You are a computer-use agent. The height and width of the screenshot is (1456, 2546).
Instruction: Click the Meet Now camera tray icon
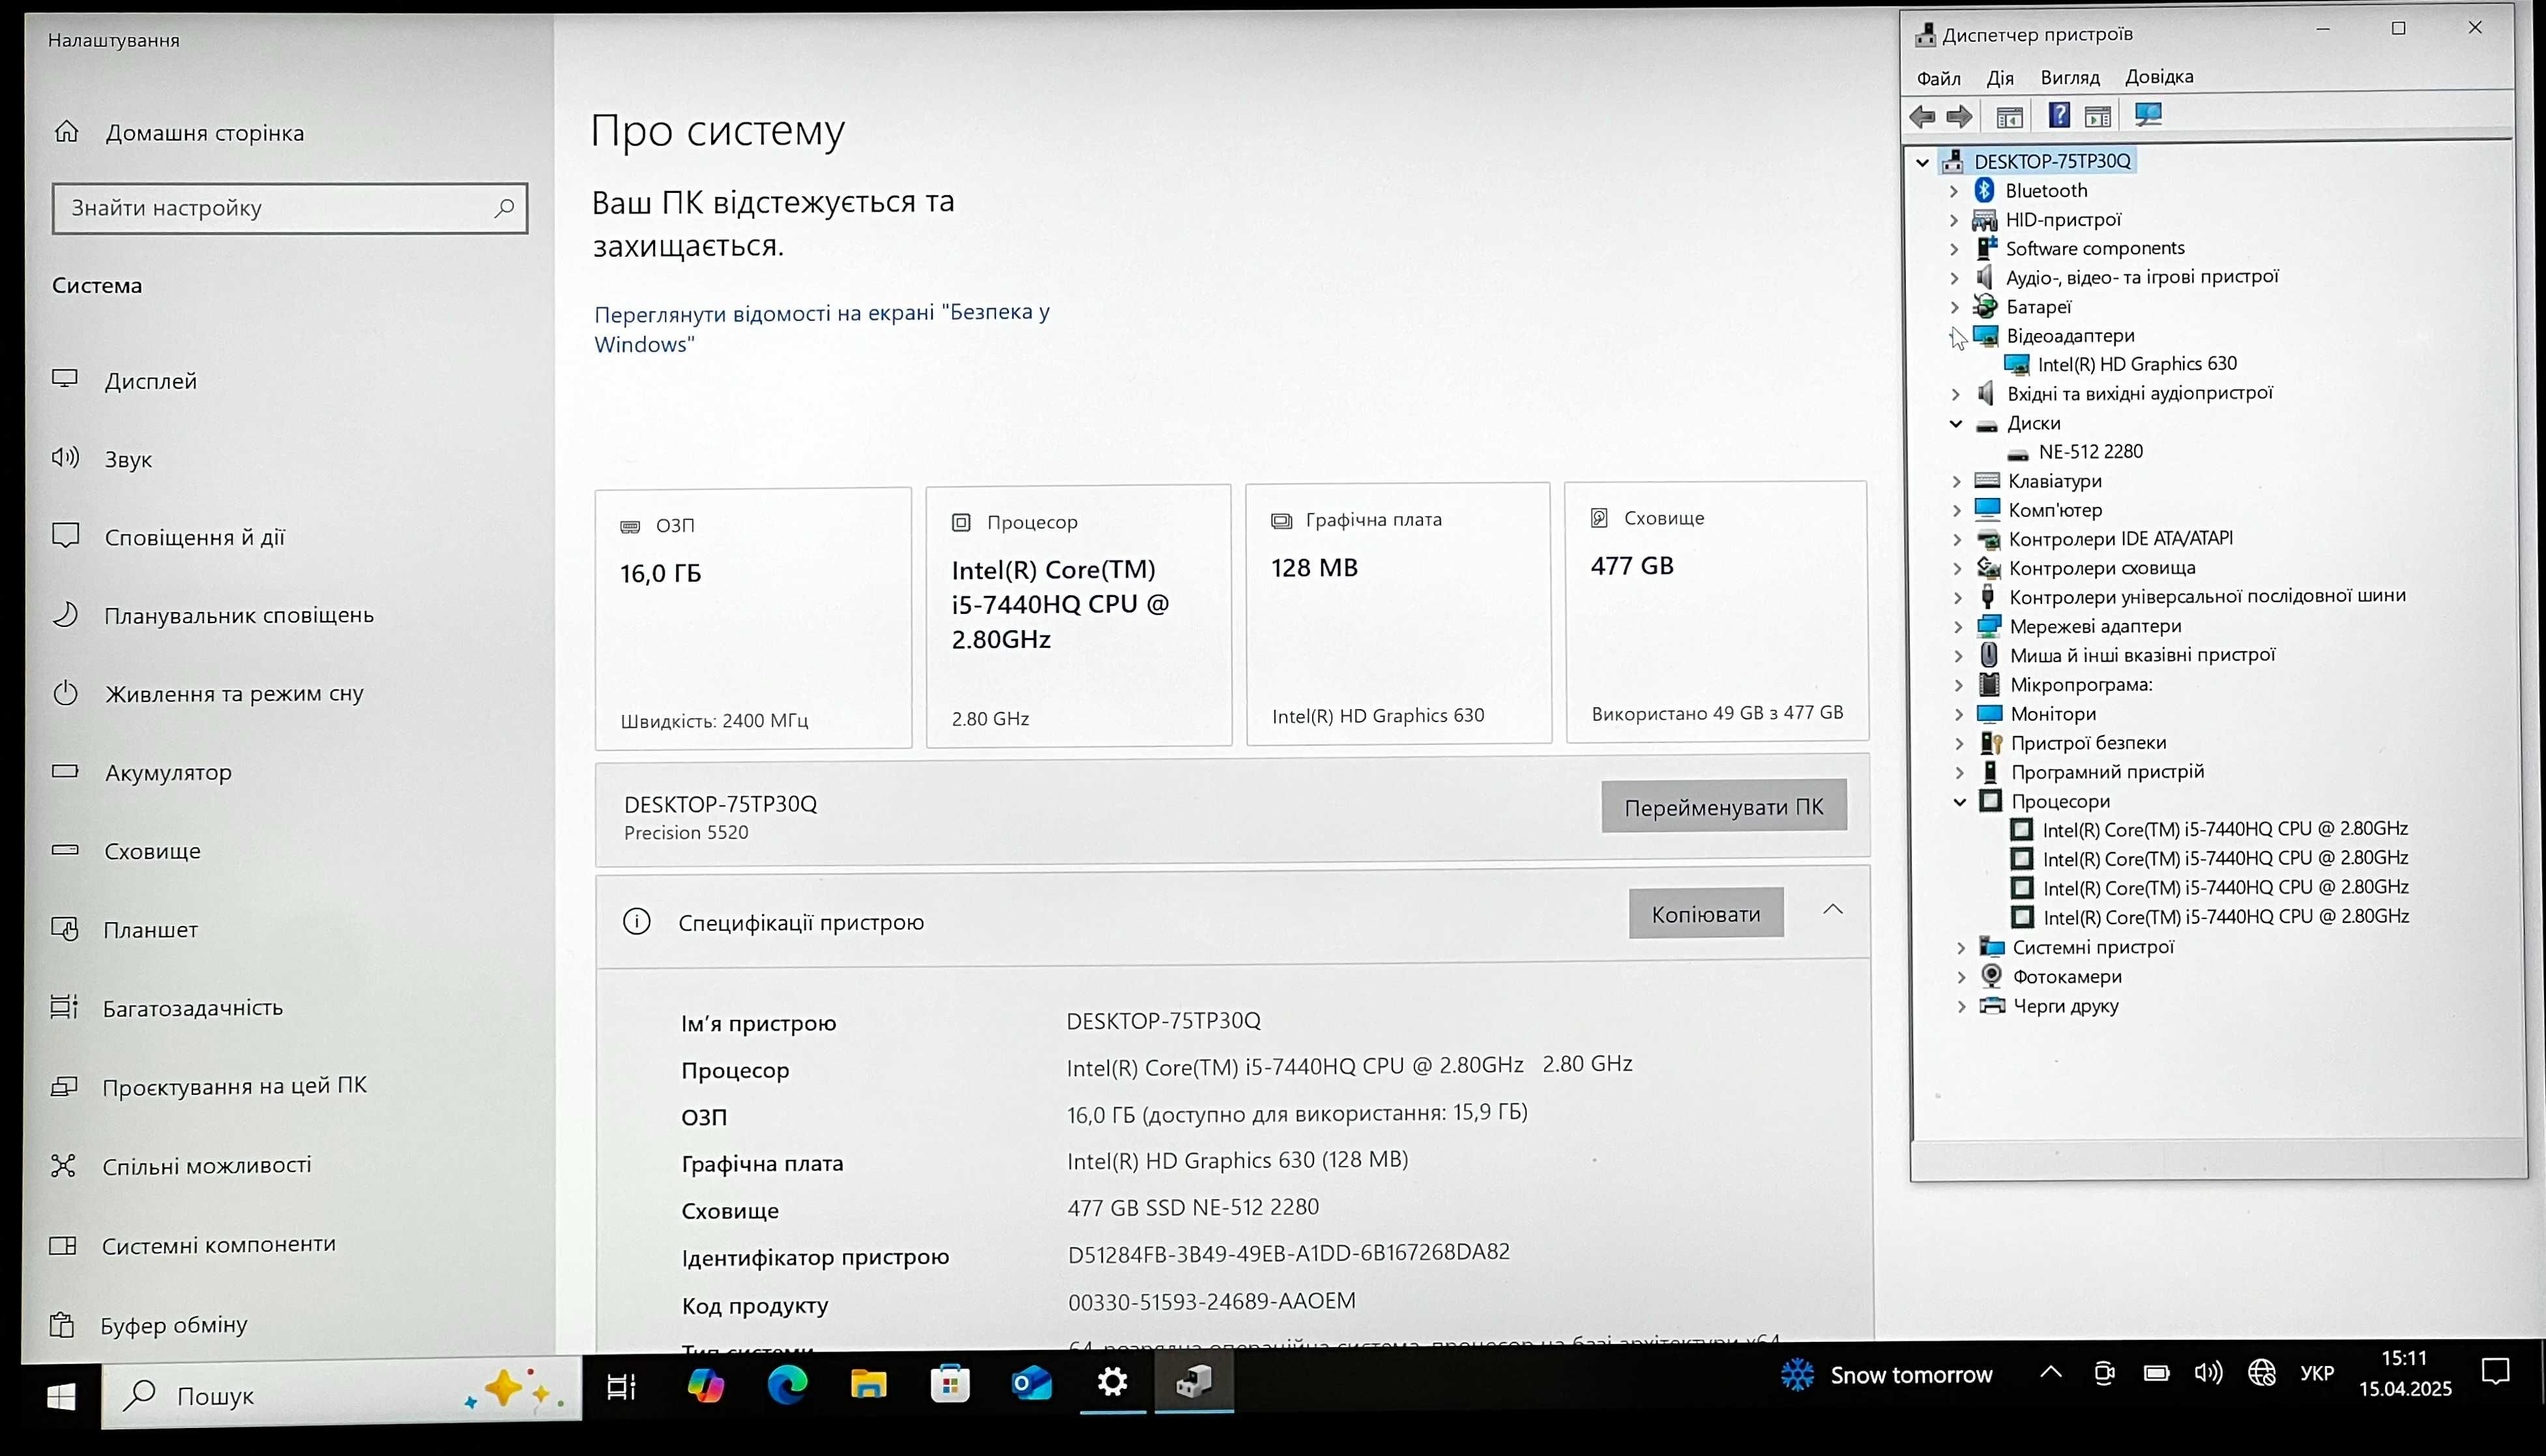(2104, 1373)
